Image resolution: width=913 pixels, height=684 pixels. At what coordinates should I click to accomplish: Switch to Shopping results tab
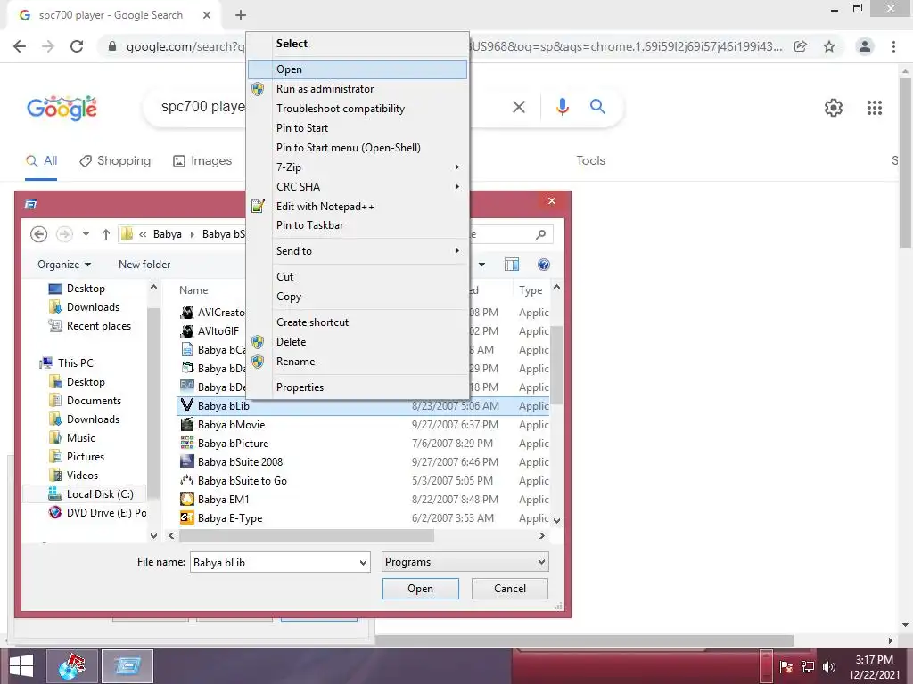click(x=115, y=161)
